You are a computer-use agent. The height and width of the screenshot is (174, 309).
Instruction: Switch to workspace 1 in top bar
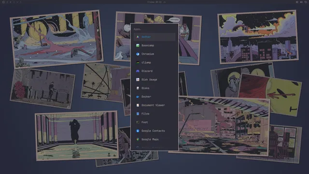point(7,2)
